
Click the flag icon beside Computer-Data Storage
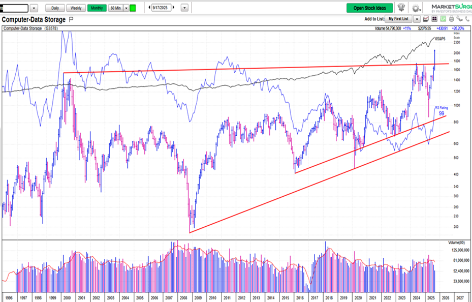point(71,19)
